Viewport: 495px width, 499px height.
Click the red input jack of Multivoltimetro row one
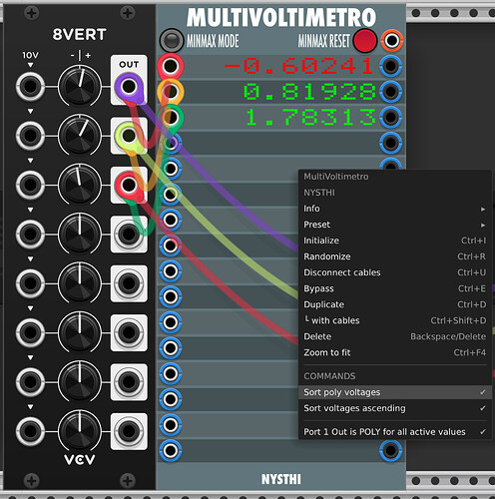171,66
